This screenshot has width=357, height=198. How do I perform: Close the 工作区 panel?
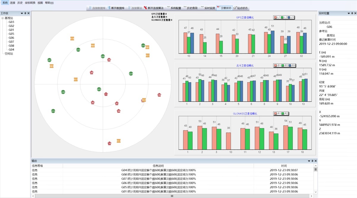(x=28, y=13)
